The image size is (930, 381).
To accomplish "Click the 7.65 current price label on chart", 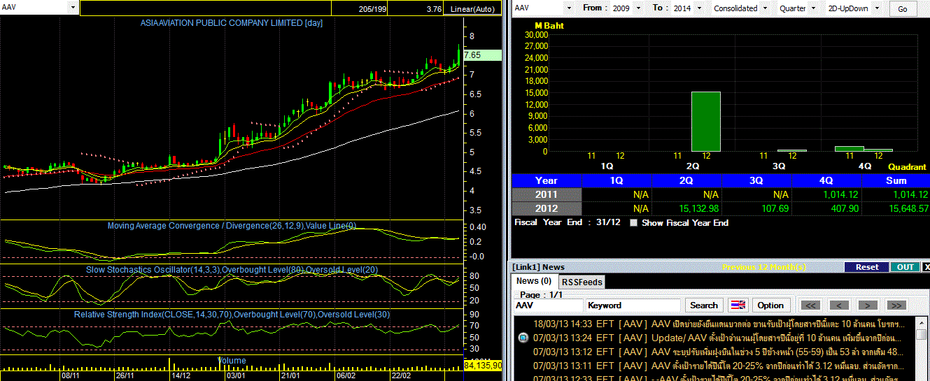I will 482,55.
